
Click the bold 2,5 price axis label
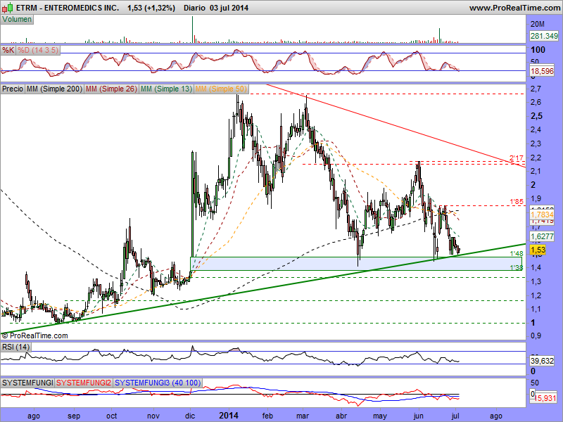(x=536, y=116)
